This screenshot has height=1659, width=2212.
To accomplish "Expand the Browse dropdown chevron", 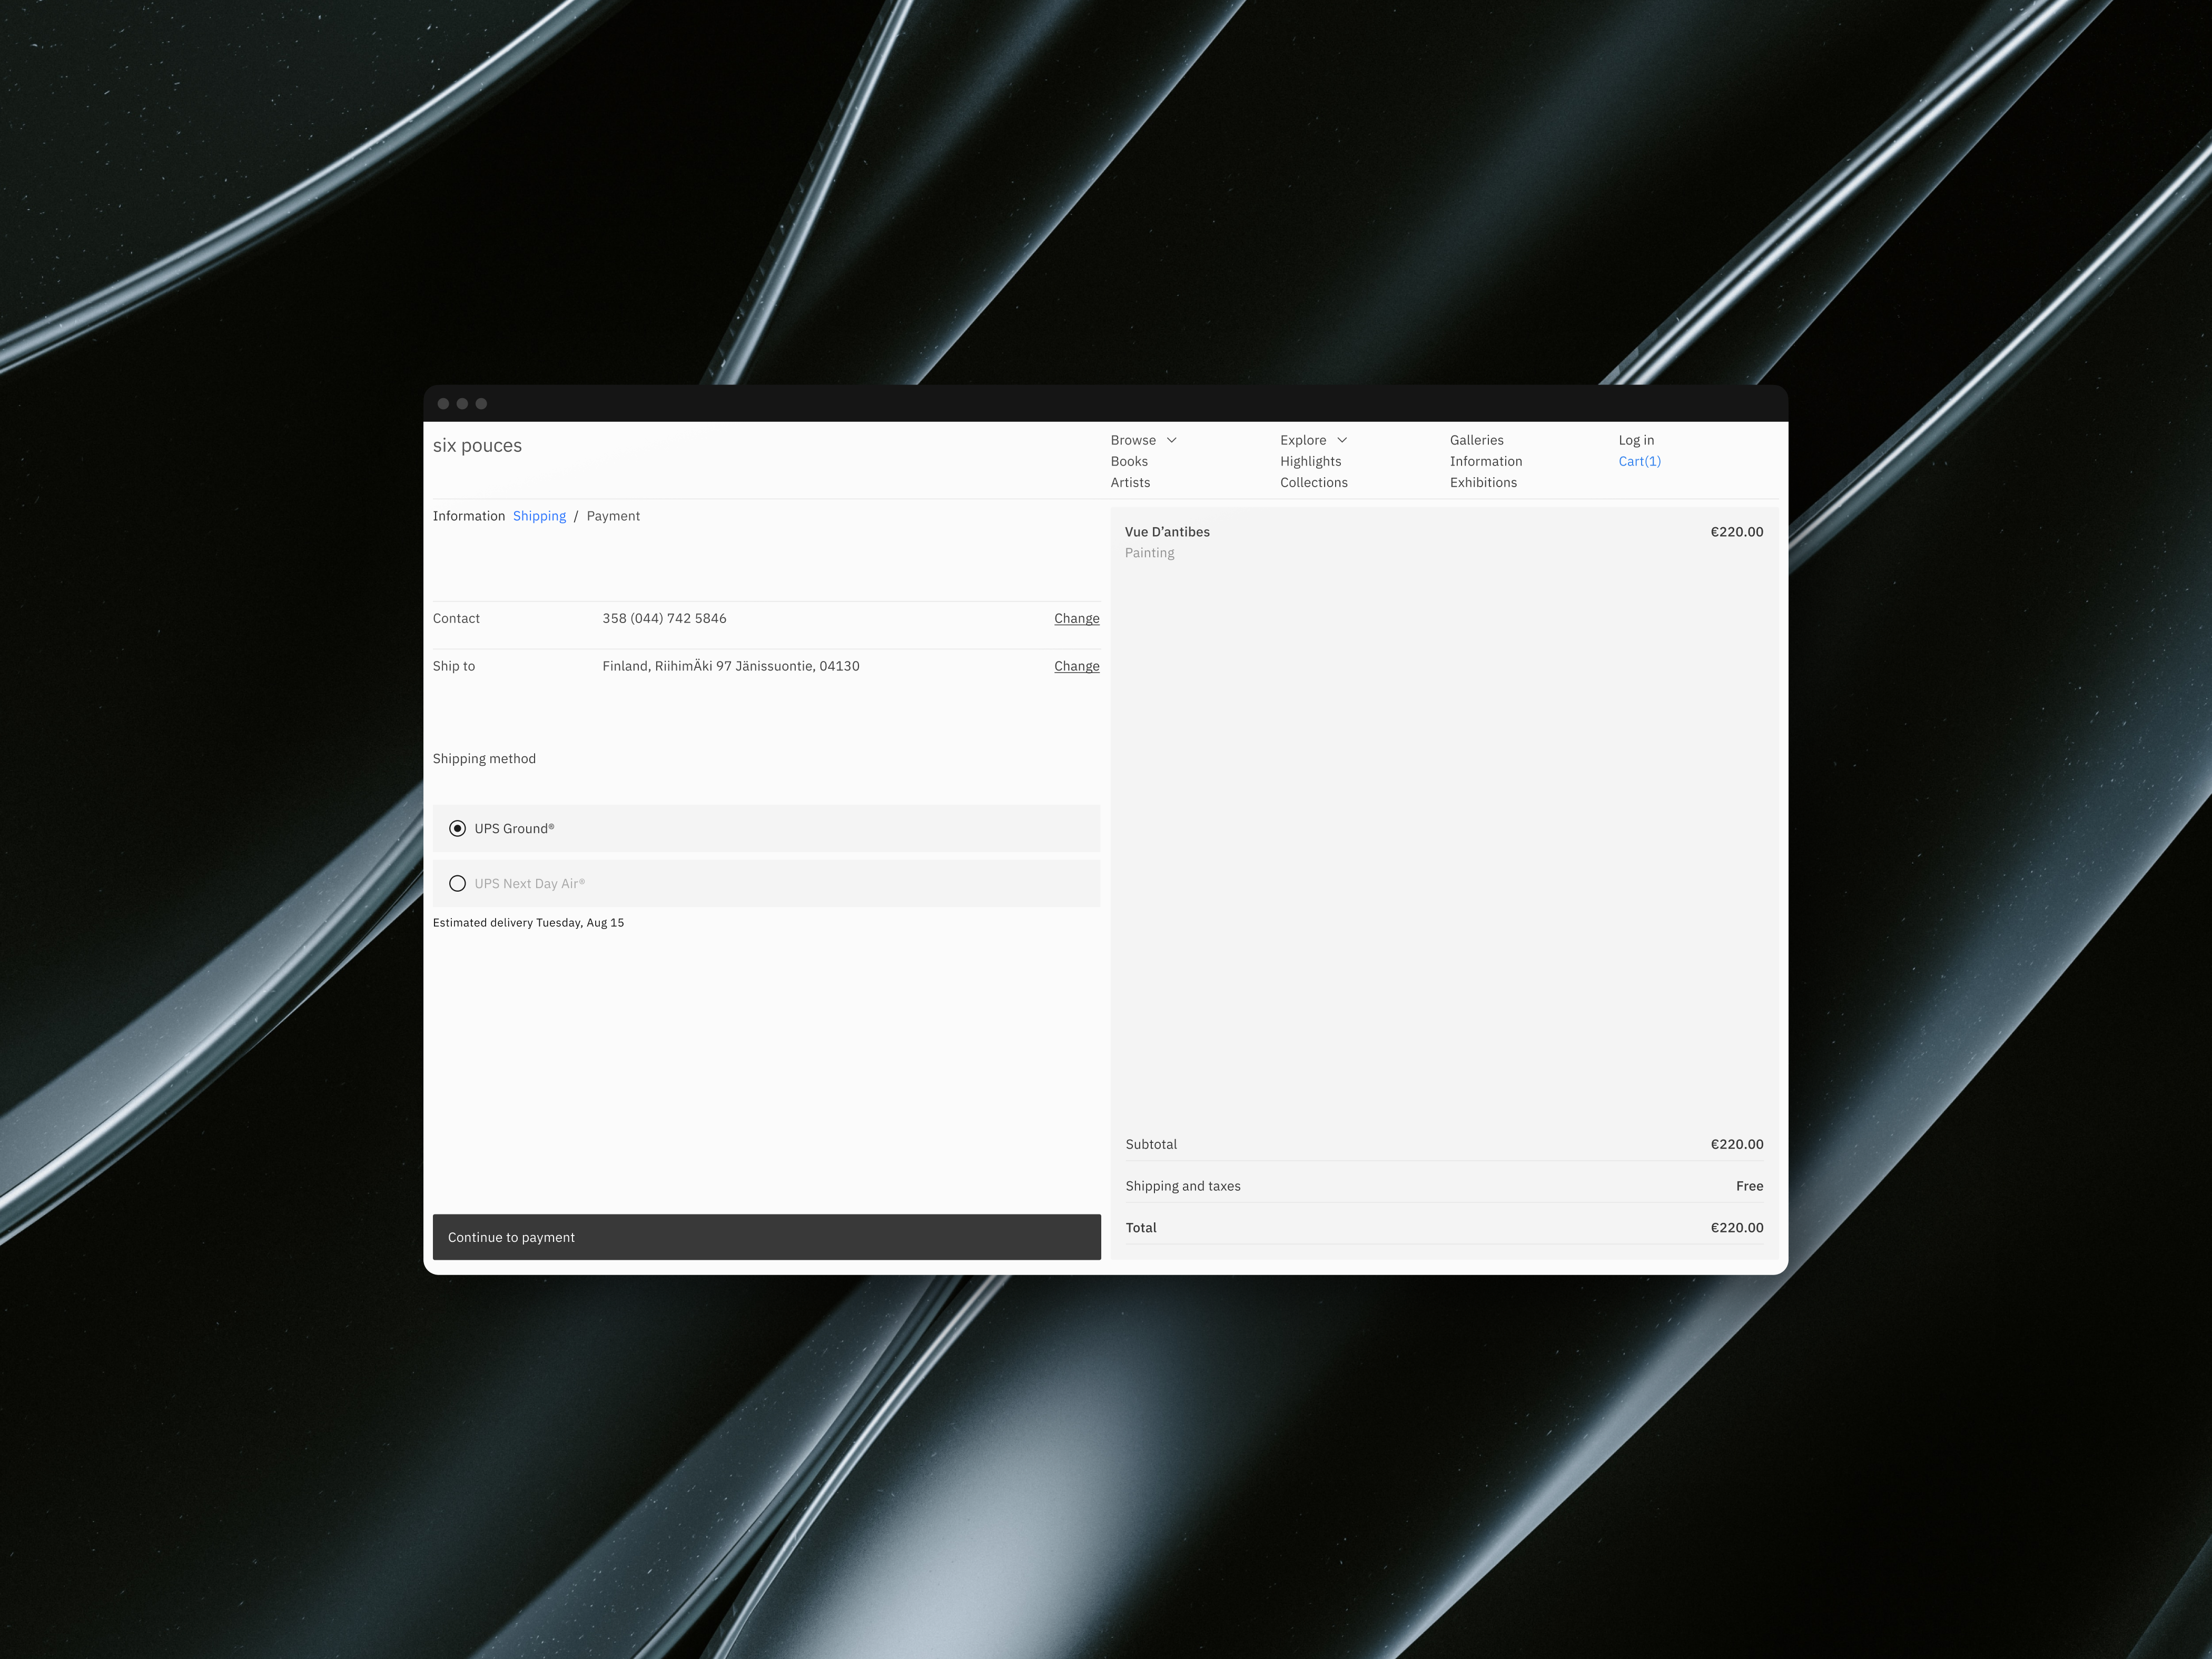I will (1171, 440).
